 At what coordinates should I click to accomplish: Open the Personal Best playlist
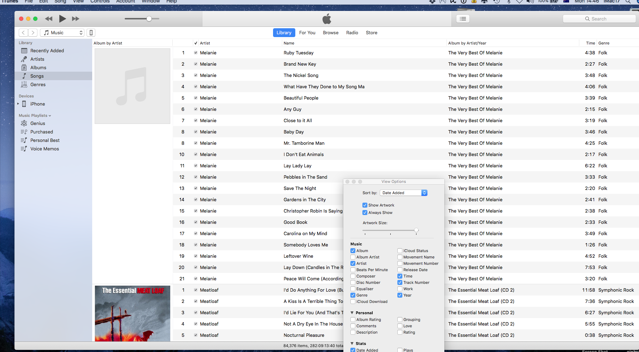pyautogui.click(x=45, y=140)
